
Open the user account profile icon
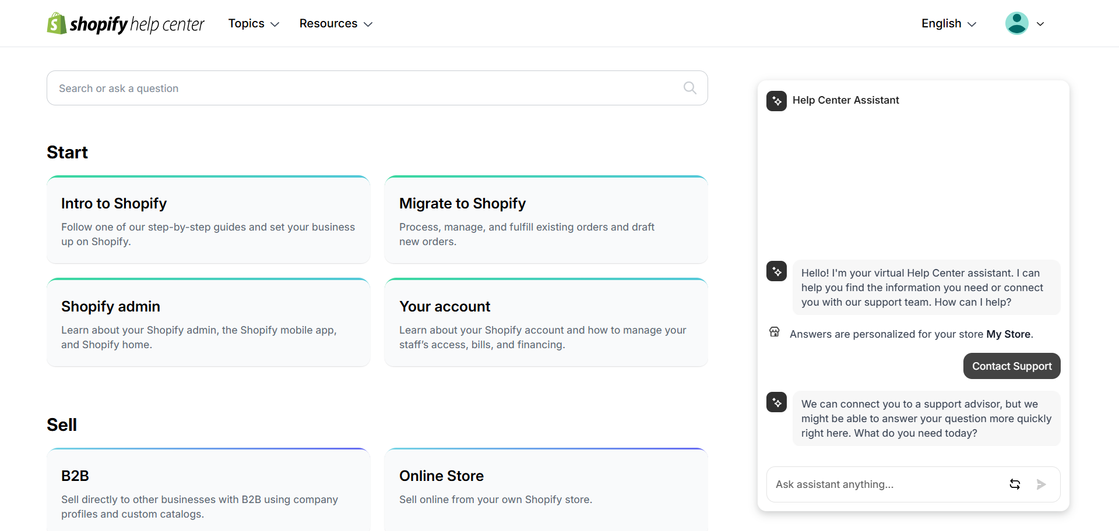1016,23
